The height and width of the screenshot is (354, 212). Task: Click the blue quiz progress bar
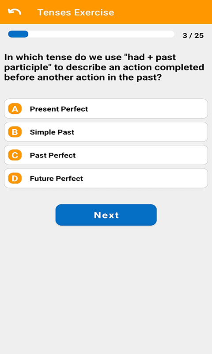pyautogui.click(x=91, y=34)
